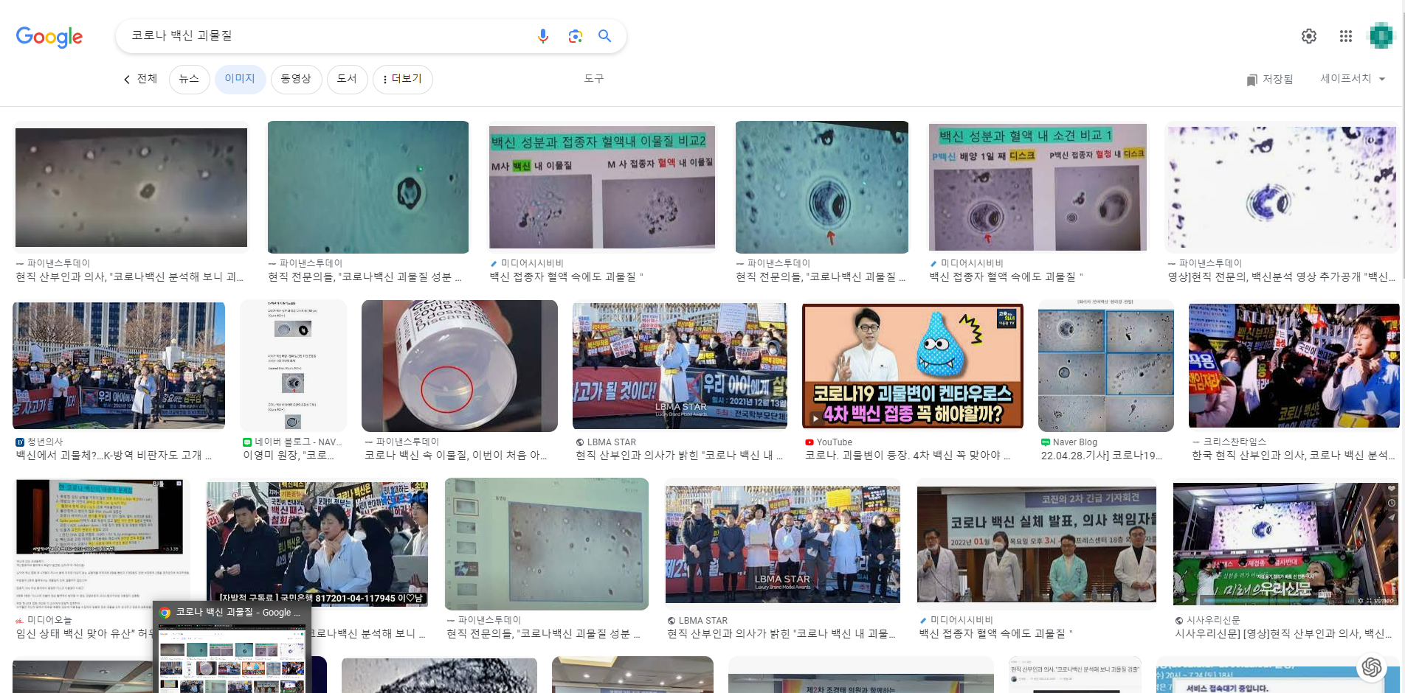Open link 한국 현직 산부인과 의사, 코로나 백신 분석
The image size is (1405, 693).
click(x=1294, y=455)
